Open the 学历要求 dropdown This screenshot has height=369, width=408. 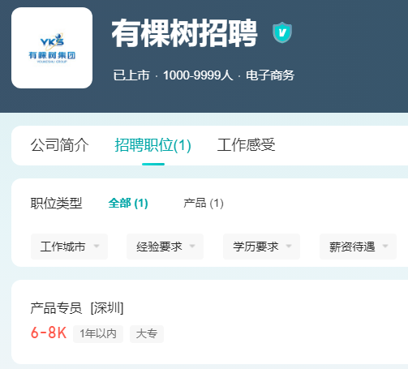pyautogui.click(x=261, y=247)
